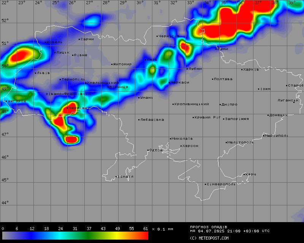304x243 pixels.
Task: Click the forecast title 'ПРОГНОЗ ОПАДІВ'
Action: (x=209, y=227)
